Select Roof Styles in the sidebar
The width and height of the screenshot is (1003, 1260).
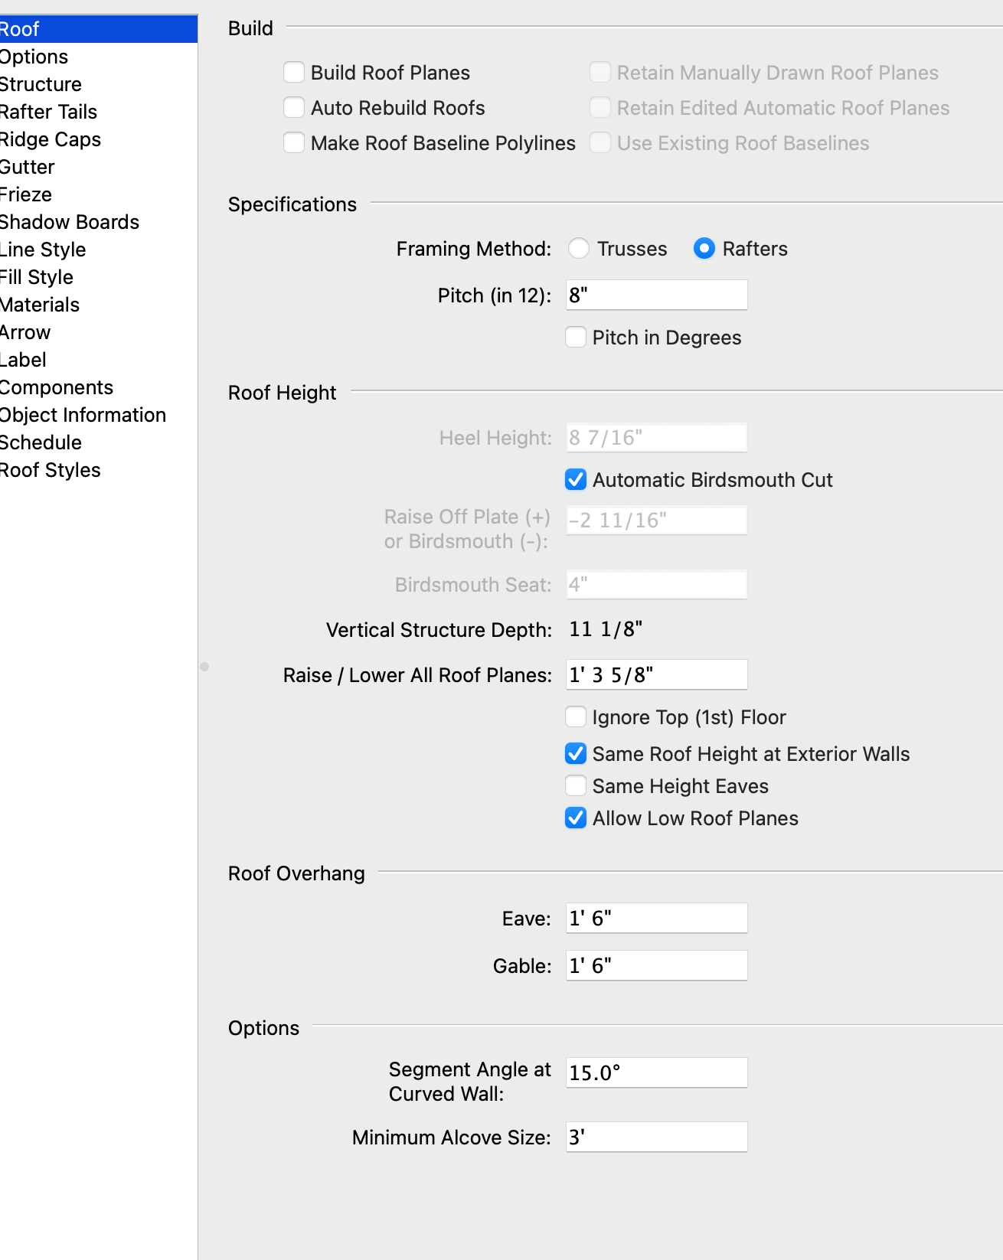(51, 470)
